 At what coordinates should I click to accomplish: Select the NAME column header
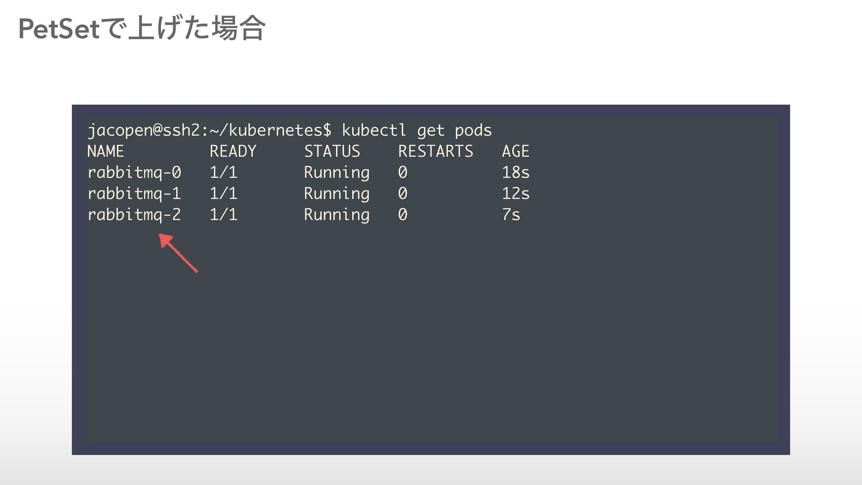[106, 151]
